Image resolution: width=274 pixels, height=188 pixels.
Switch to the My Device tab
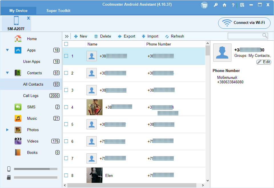[x=18, y=11]
